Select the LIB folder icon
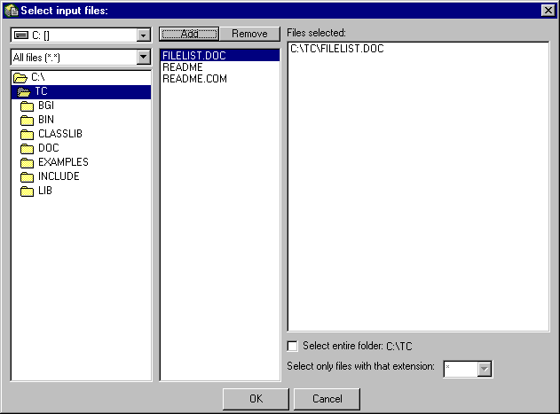560x414 pixels. coord(28,191)
